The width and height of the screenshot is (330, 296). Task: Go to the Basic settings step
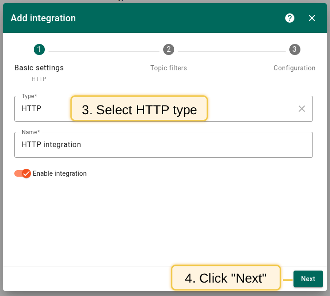click(39, 68)
